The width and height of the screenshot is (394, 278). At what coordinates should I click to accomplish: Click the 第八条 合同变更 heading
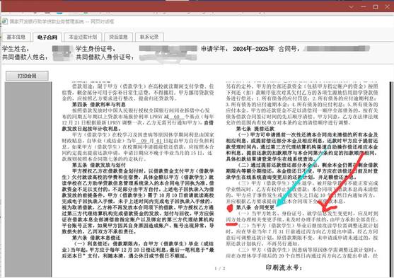click(255, 208)
